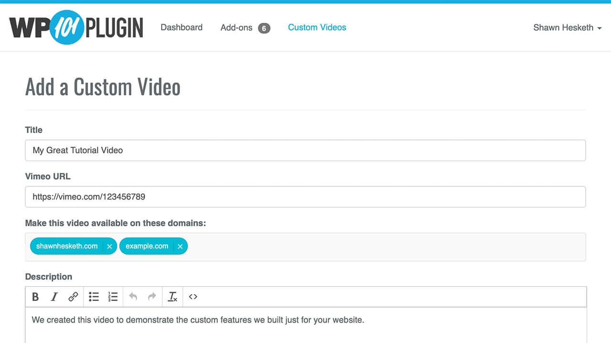Click the redo arrow in the editor toolbar
Screen dimensions: 611x343
[152, 297]
